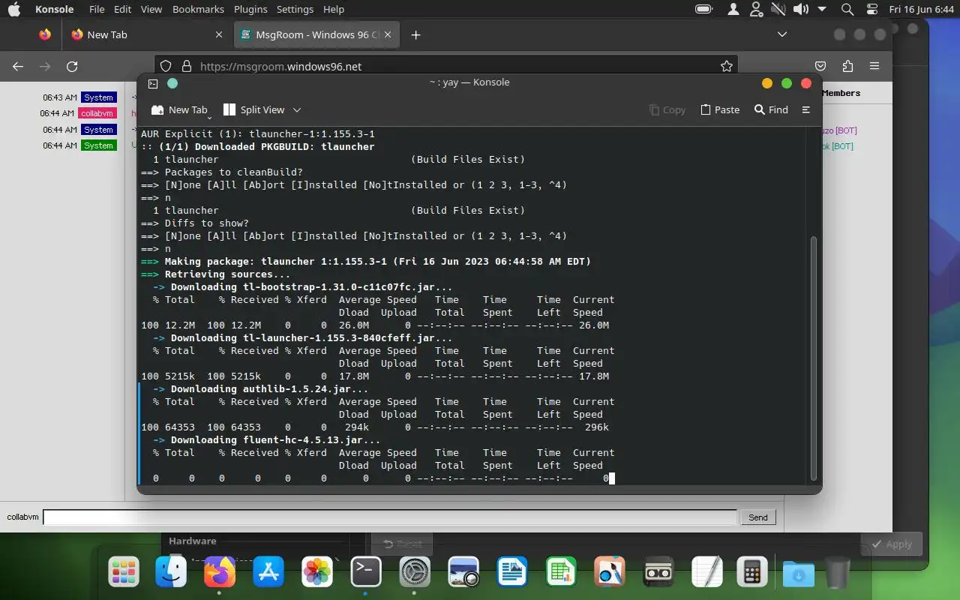Click the Terminal icon in the dock
The height and width of the screenshot is (600, 960).
(x=366, y=573)
